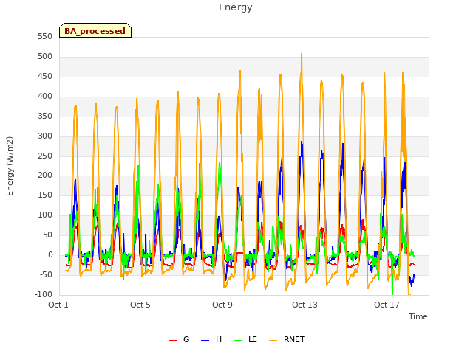
Task: Click the -100 y-axis tick label
Action: click(x=44, y=294)
